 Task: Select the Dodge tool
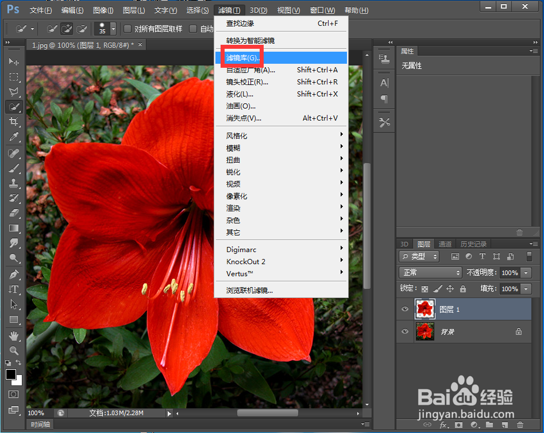pyautogui.click(x=14, y=258)
